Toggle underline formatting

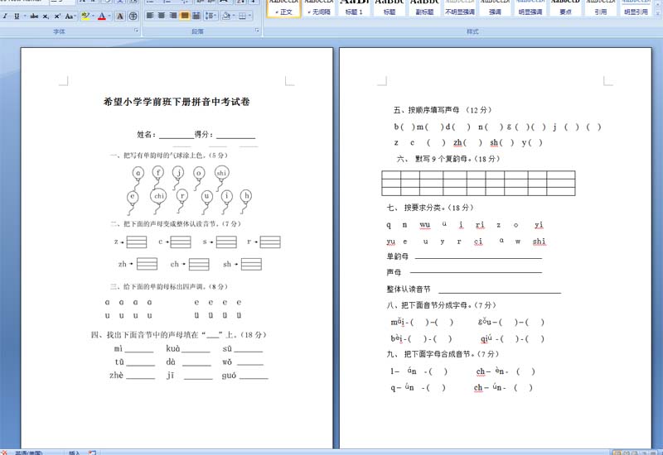pyautogui.click(x=17, y=16)
